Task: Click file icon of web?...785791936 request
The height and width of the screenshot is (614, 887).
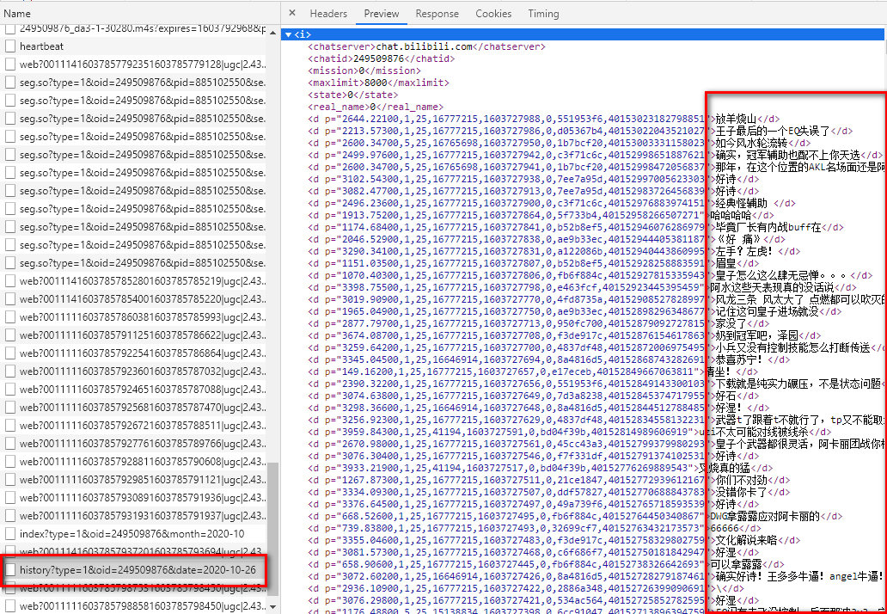Action: point(10,498)
